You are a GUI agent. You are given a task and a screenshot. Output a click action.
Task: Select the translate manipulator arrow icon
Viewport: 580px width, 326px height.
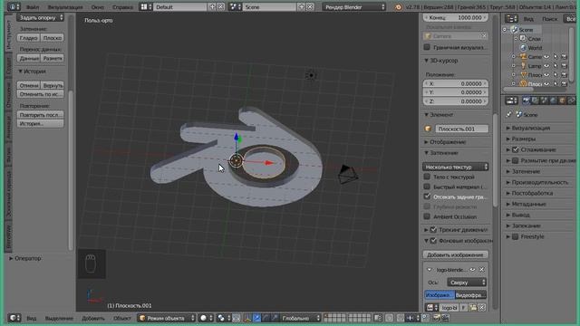[256, 318]
